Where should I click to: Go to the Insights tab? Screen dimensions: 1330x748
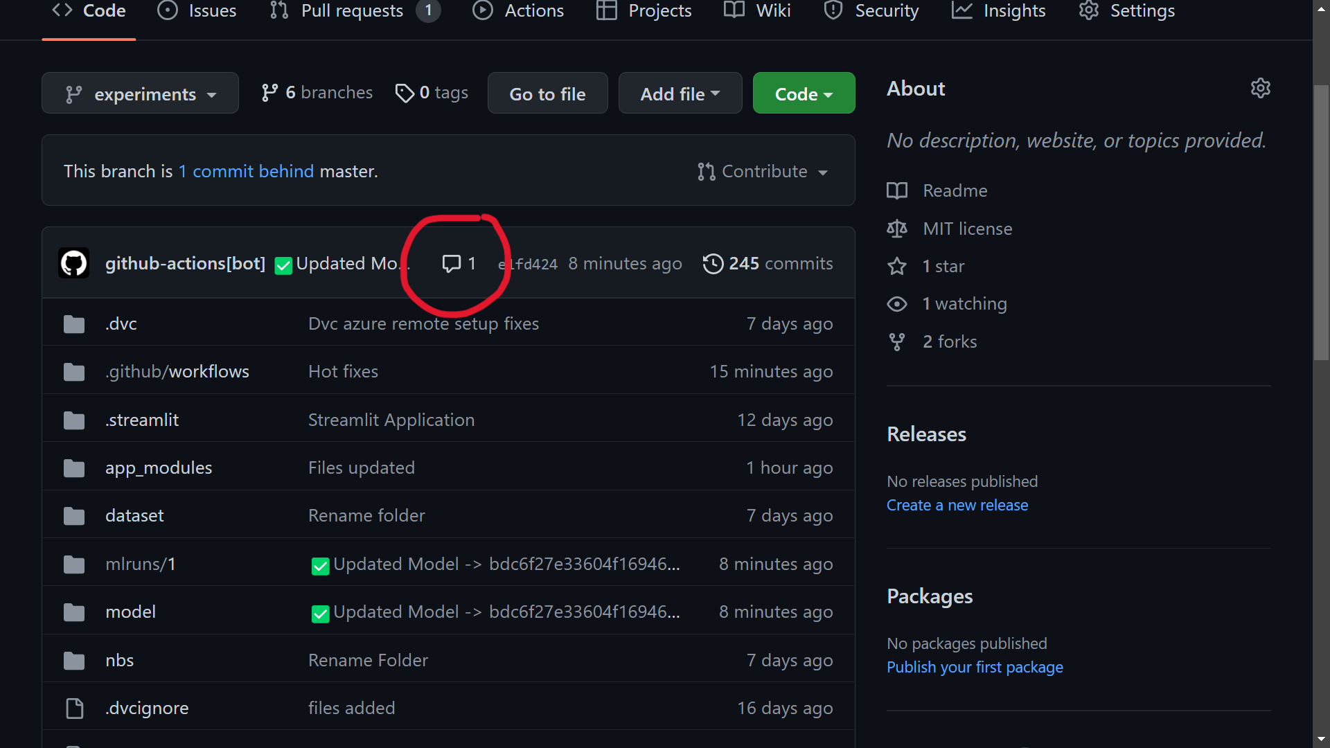coord(998,11)
